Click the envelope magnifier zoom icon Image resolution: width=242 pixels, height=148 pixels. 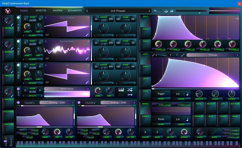(x=237, y=18)
